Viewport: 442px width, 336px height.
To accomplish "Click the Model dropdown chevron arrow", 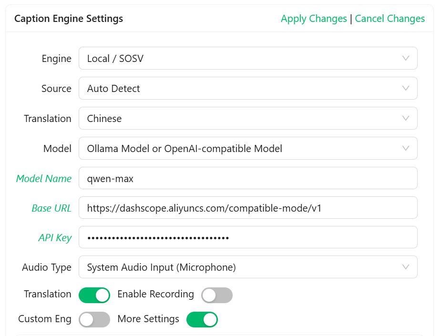I will [x=406, y=148].
